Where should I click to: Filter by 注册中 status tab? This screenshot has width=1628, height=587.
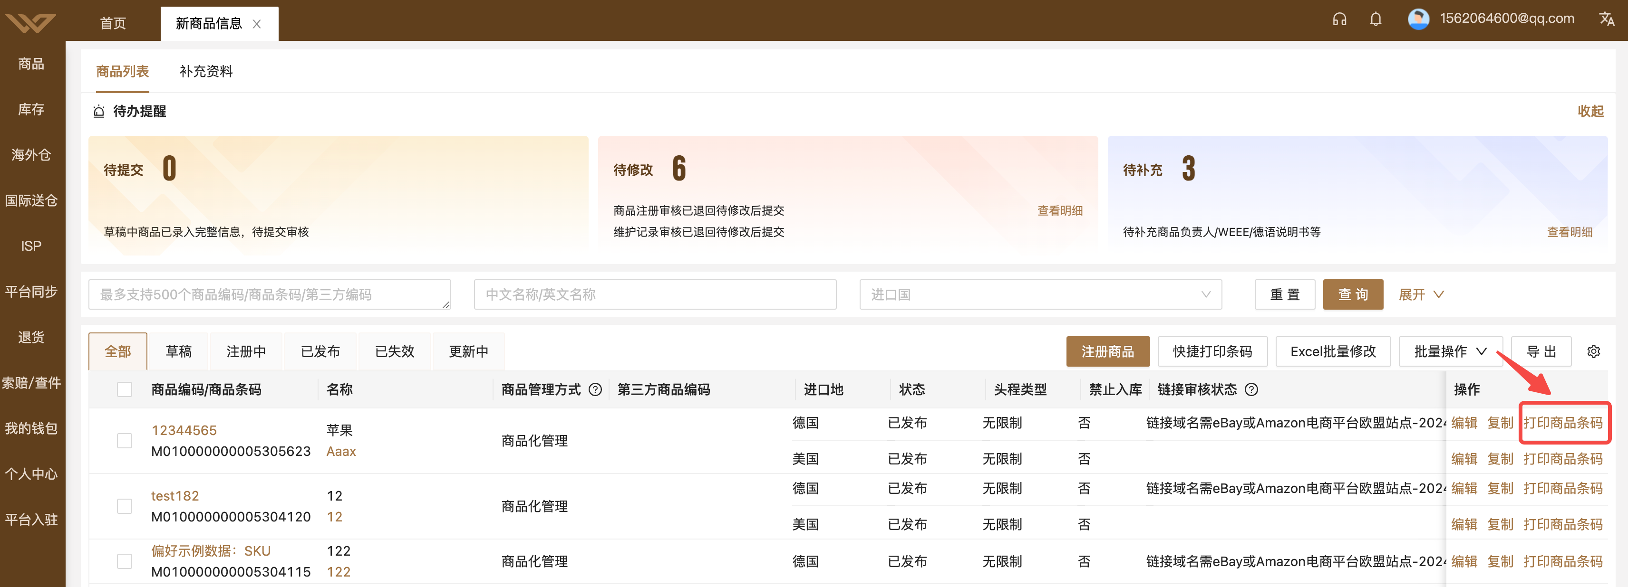click(246, 351)
